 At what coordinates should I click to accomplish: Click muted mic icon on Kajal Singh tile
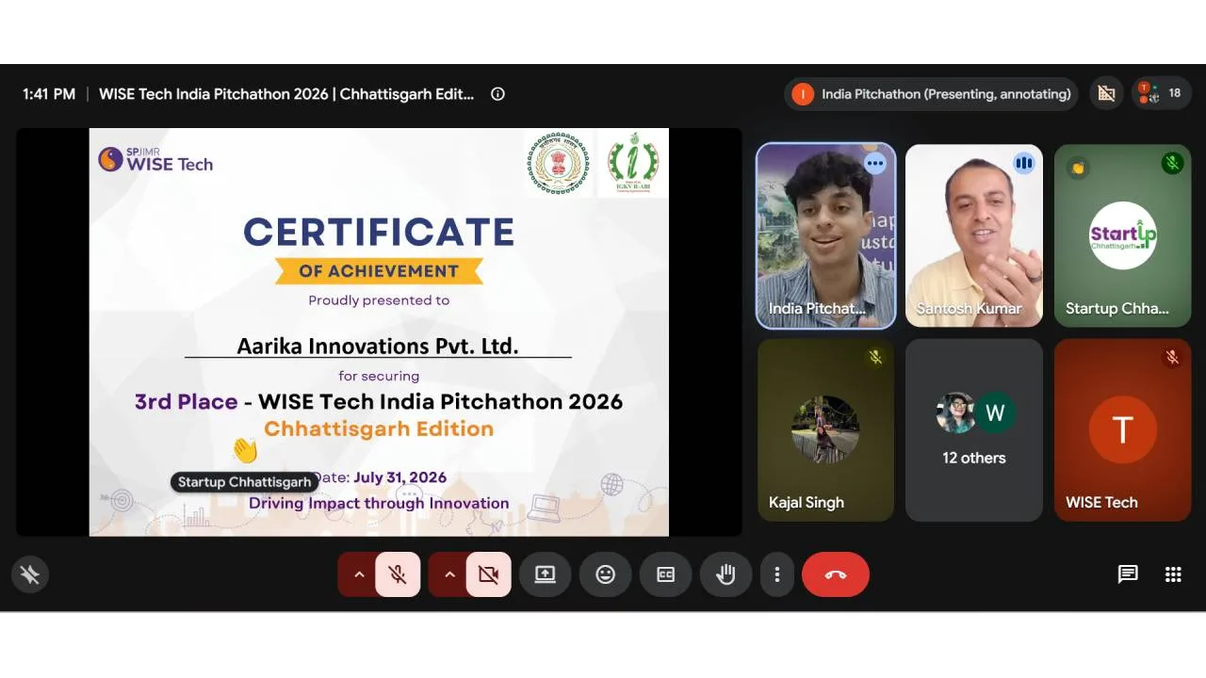(x=875, y=357)
